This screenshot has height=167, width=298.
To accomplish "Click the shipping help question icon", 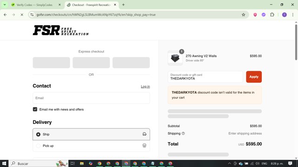I will [183, 133].
